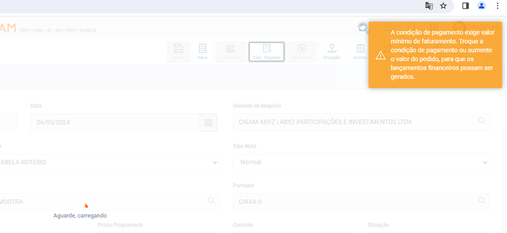507x233 pixels.
Task: Expand the TABELA ROTEIRO dropdown
Action: 109,162
